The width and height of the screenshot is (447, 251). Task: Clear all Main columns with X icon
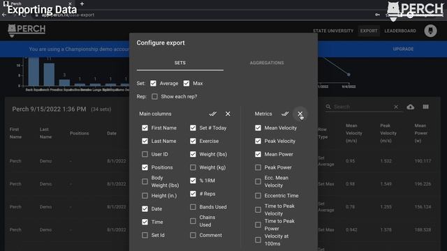[228, 114]
